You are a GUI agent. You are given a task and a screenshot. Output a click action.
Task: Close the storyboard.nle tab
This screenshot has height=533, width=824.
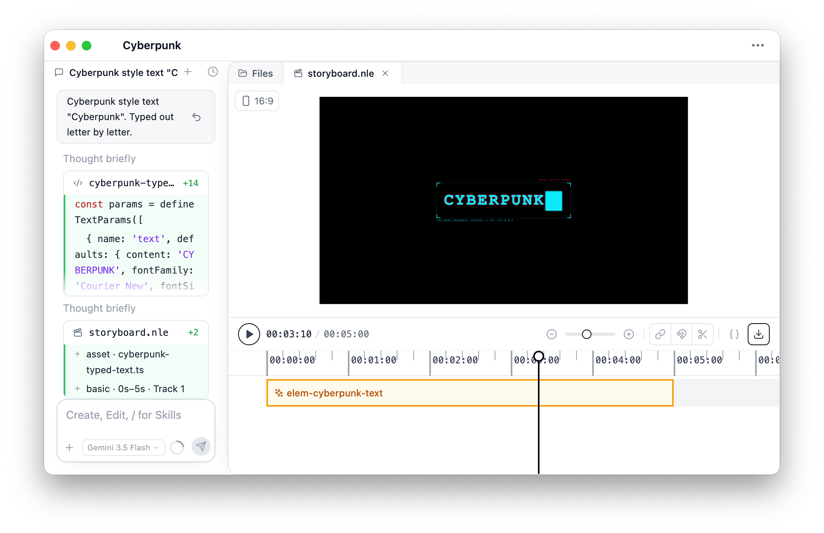[385, 73]
